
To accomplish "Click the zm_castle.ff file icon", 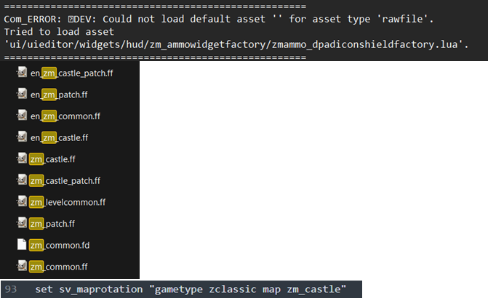I will [22, 158].
